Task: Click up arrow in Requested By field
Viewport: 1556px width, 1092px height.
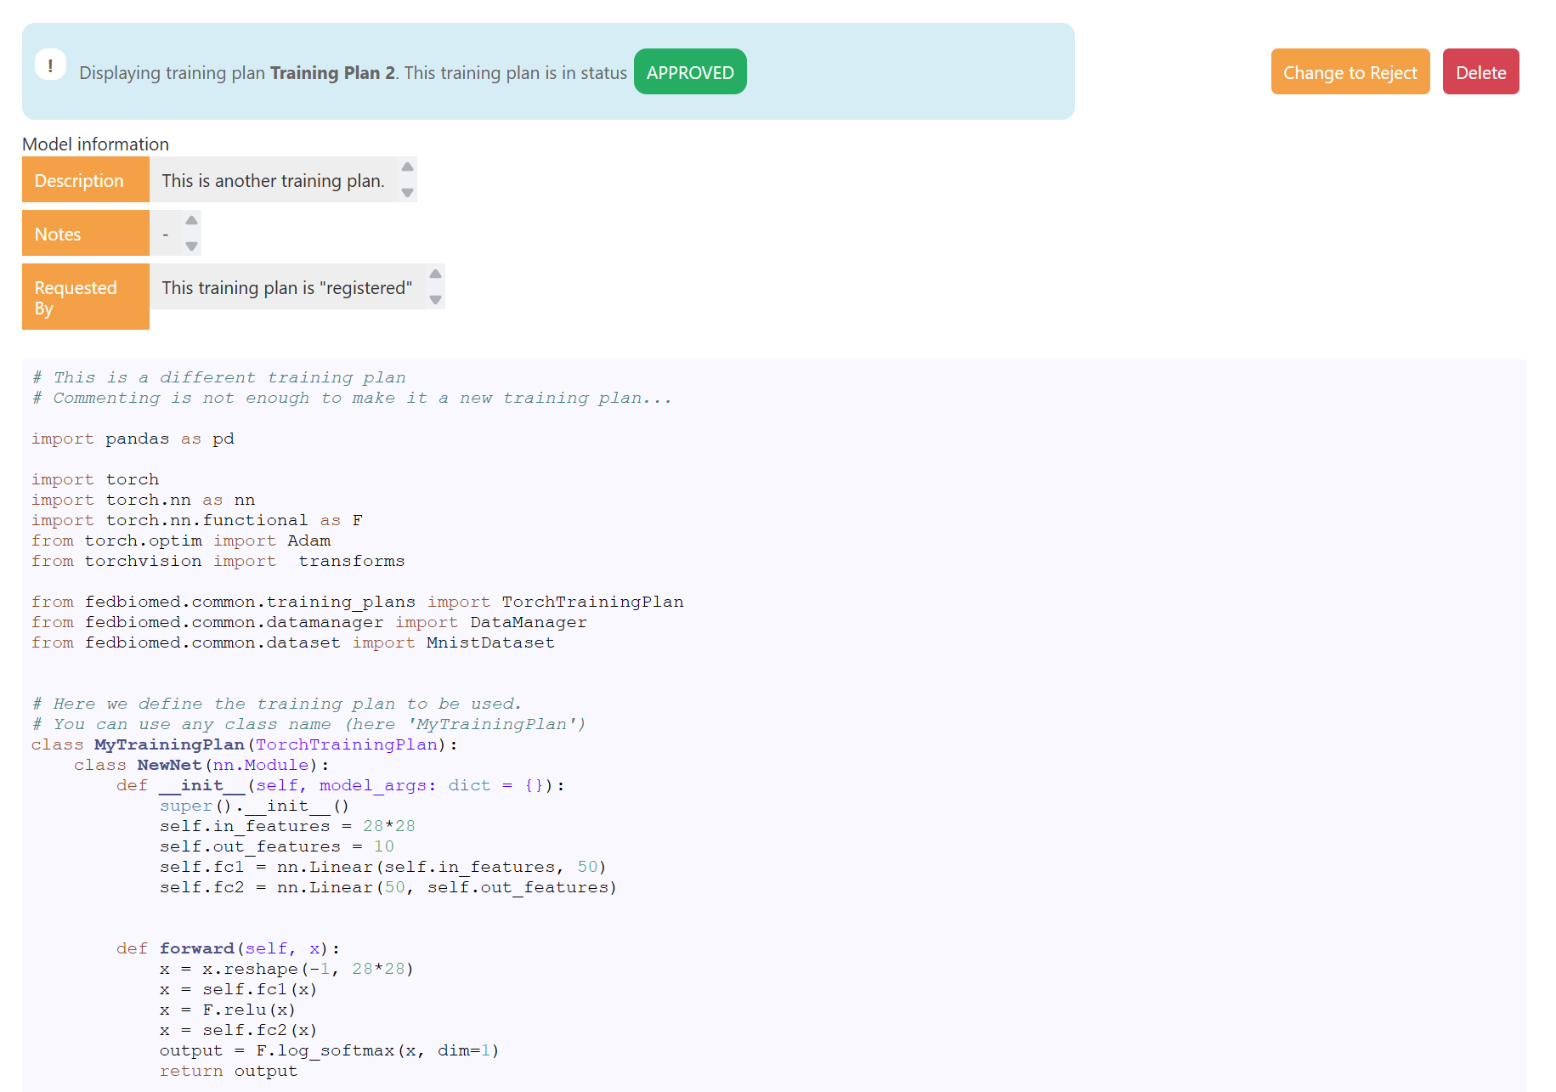Action: tap(436, 274)
